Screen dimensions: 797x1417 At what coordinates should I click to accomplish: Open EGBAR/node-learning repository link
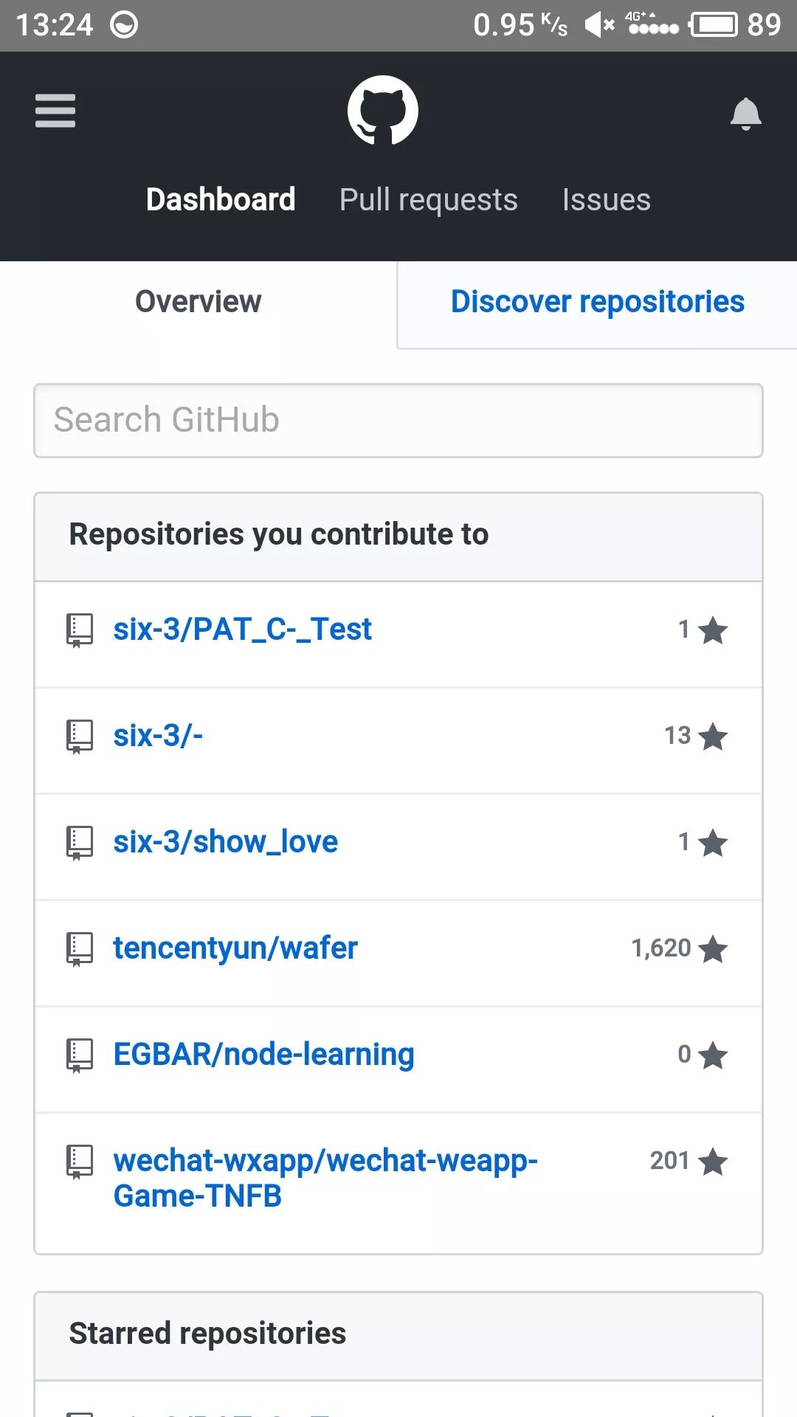(x=263, y=1055)
